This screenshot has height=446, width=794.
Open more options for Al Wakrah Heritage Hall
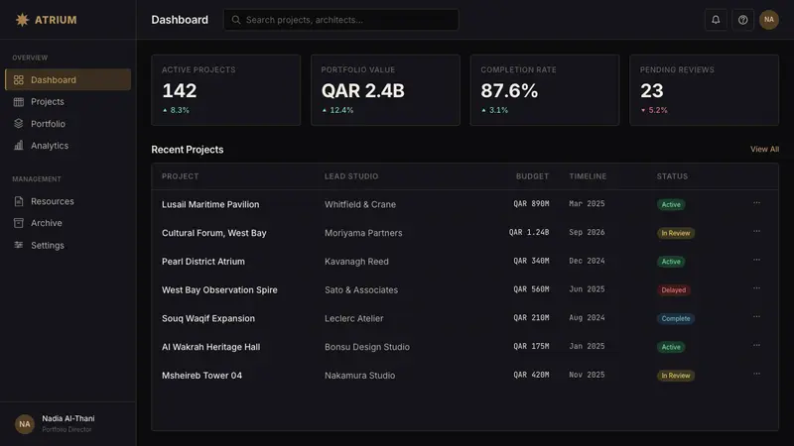pos(756,345)
